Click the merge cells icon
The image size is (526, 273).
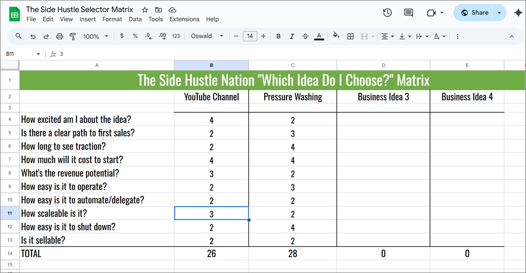[364, 36]
